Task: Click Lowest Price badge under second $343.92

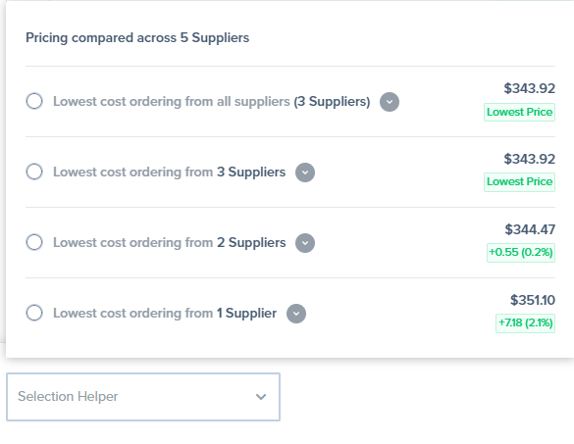Action: click(519, 181)
